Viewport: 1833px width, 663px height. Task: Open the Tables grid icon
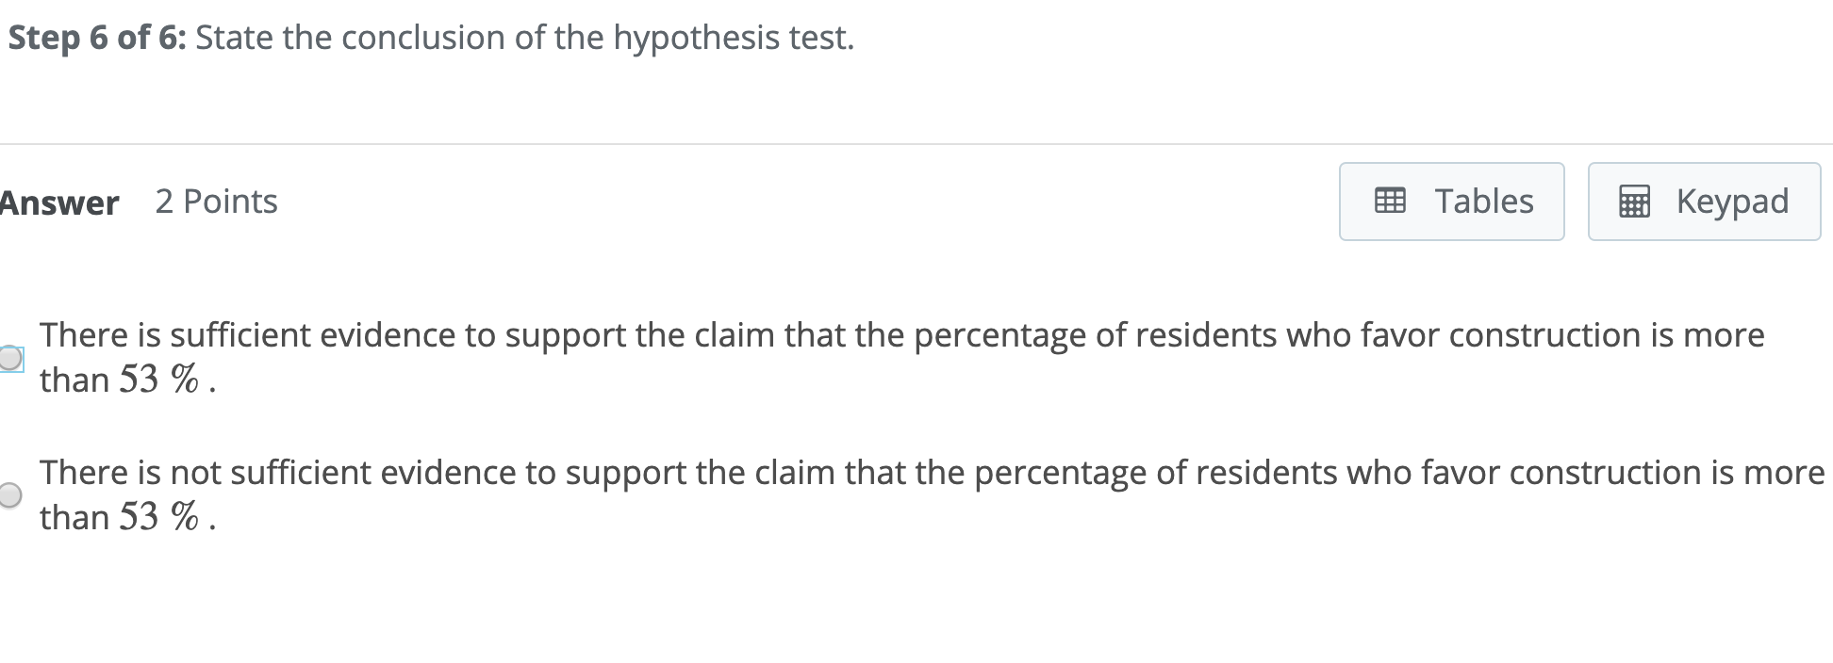pyautogui.click(x=1390, y=202)
